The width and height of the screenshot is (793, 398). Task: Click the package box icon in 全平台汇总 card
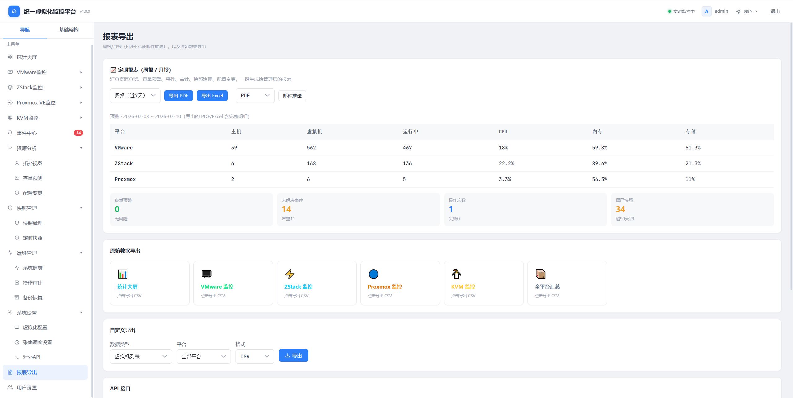click(x=540, y=274)
